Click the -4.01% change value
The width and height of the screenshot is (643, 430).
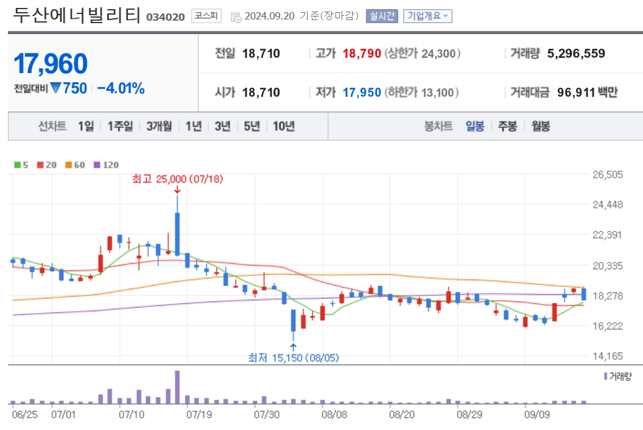121,88
